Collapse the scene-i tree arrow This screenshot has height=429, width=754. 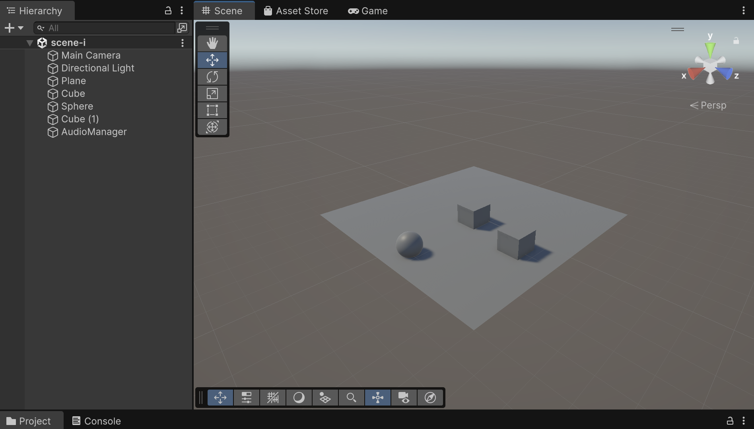(29, 43)
